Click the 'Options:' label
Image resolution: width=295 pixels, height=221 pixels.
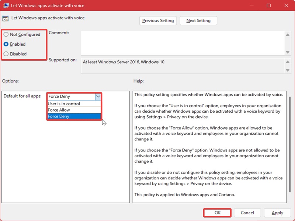point(10,81)
